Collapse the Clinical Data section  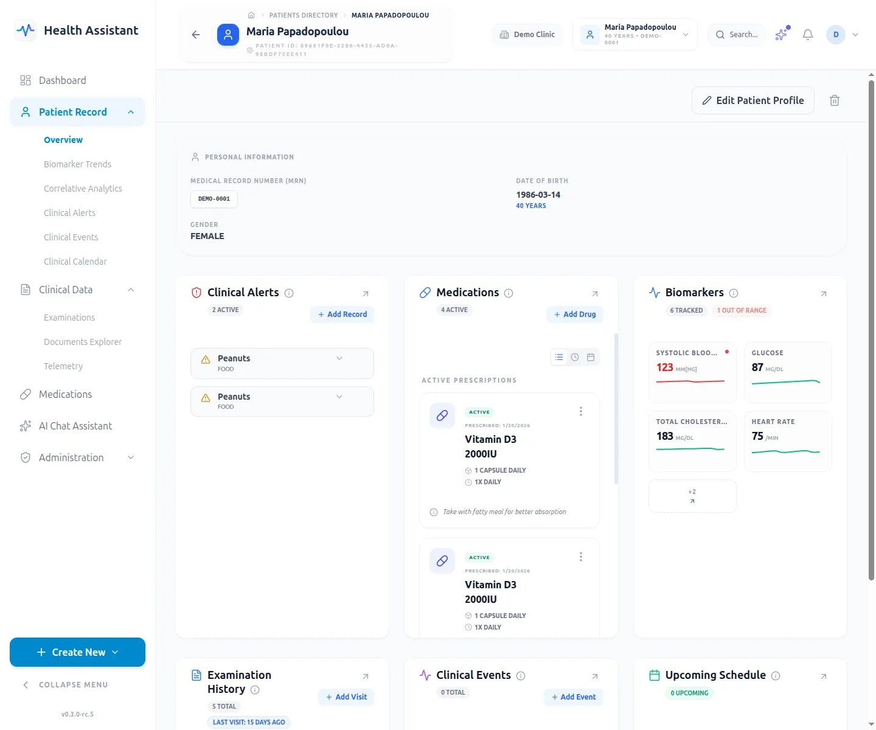131,290
